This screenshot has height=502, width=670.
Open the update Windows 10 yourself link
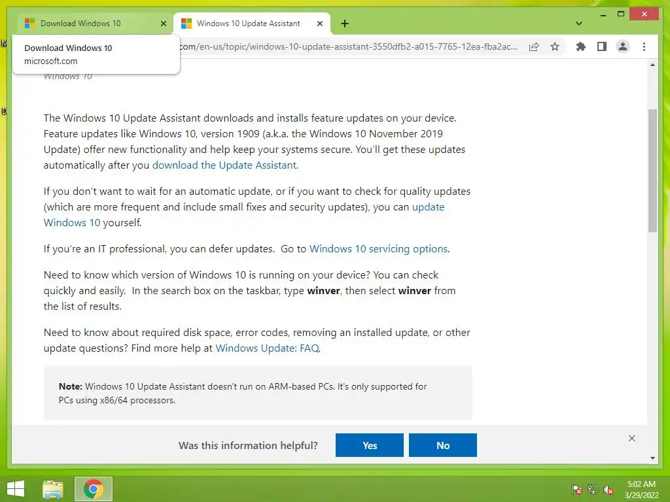click(428, 207)
